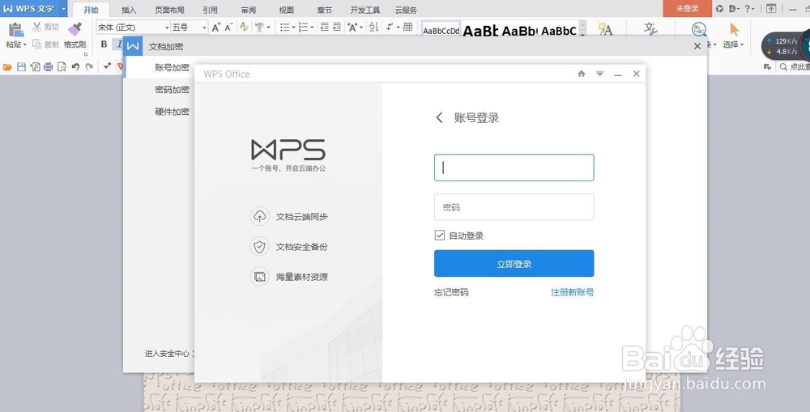Open login dialog menu triangle icon
The height and width of the screenshot is (412, 810).
tap(599, 74)
